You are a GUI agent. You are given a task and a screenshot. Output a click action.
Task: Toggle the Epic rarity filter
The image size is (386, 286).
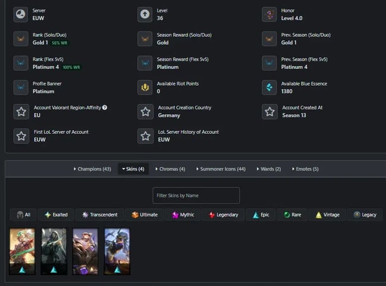pyautogui.click(x=261, y=215)
